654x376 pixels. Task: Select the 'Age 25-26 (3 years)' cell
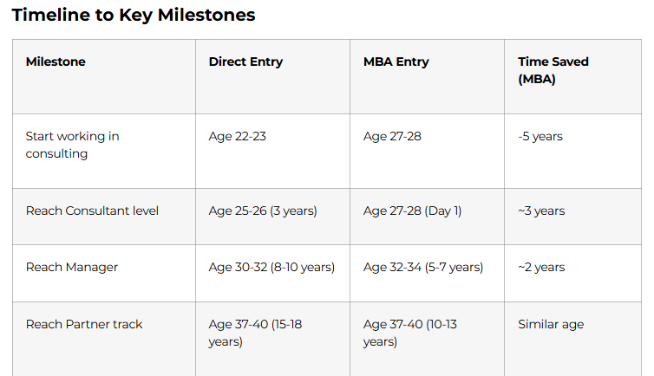click(x=263, y=211)
